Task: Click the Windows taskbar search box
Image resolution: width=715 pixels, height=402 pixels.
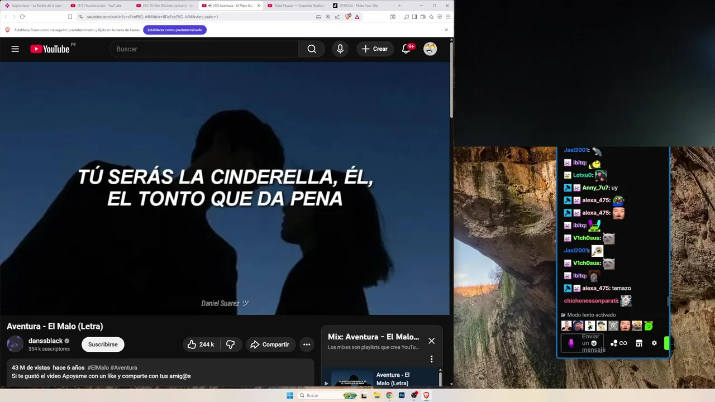Action: pyautogui.click(x=328, y=395)
